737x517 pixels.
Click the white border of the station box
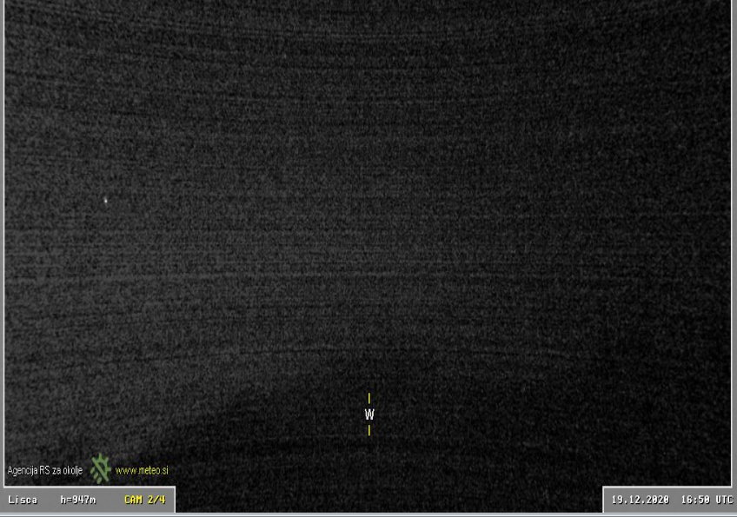[175, 500]
